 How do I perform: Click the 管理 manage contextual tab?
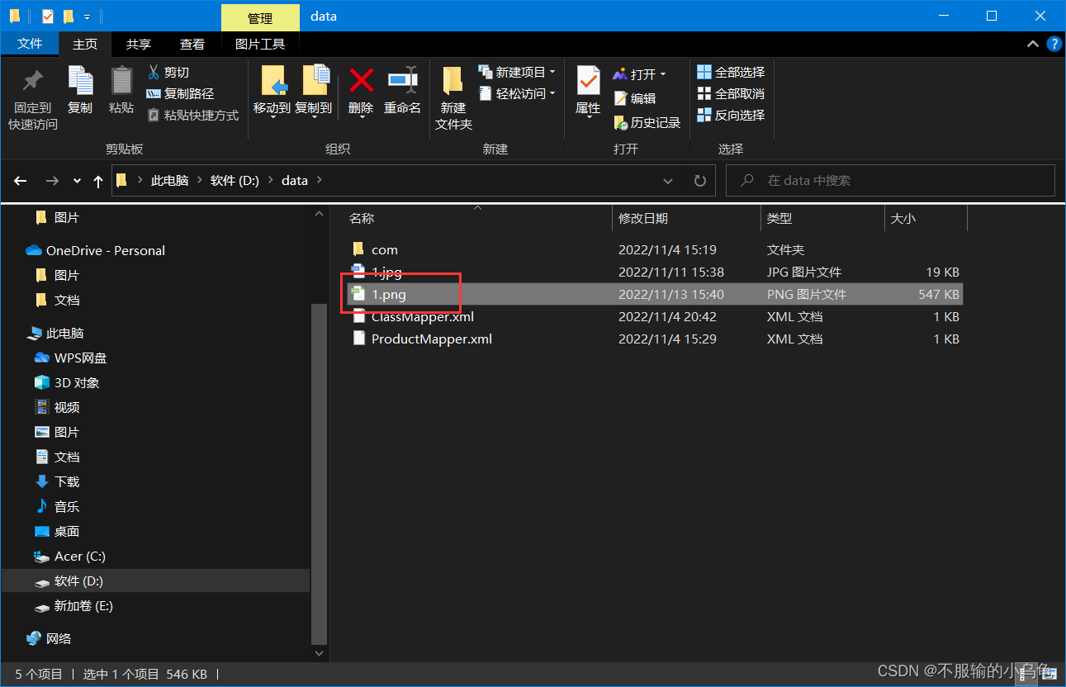260,17
